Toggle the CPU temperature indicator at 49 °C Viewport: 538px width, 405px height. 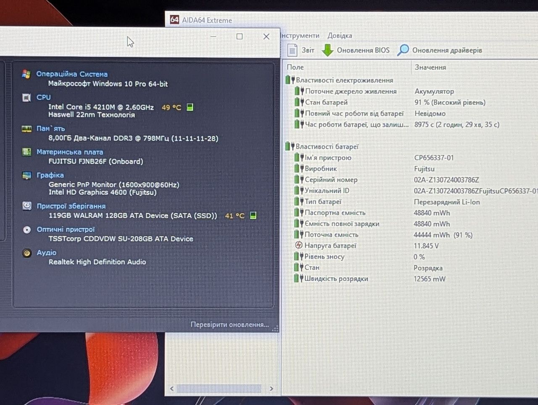click(190, 107)
